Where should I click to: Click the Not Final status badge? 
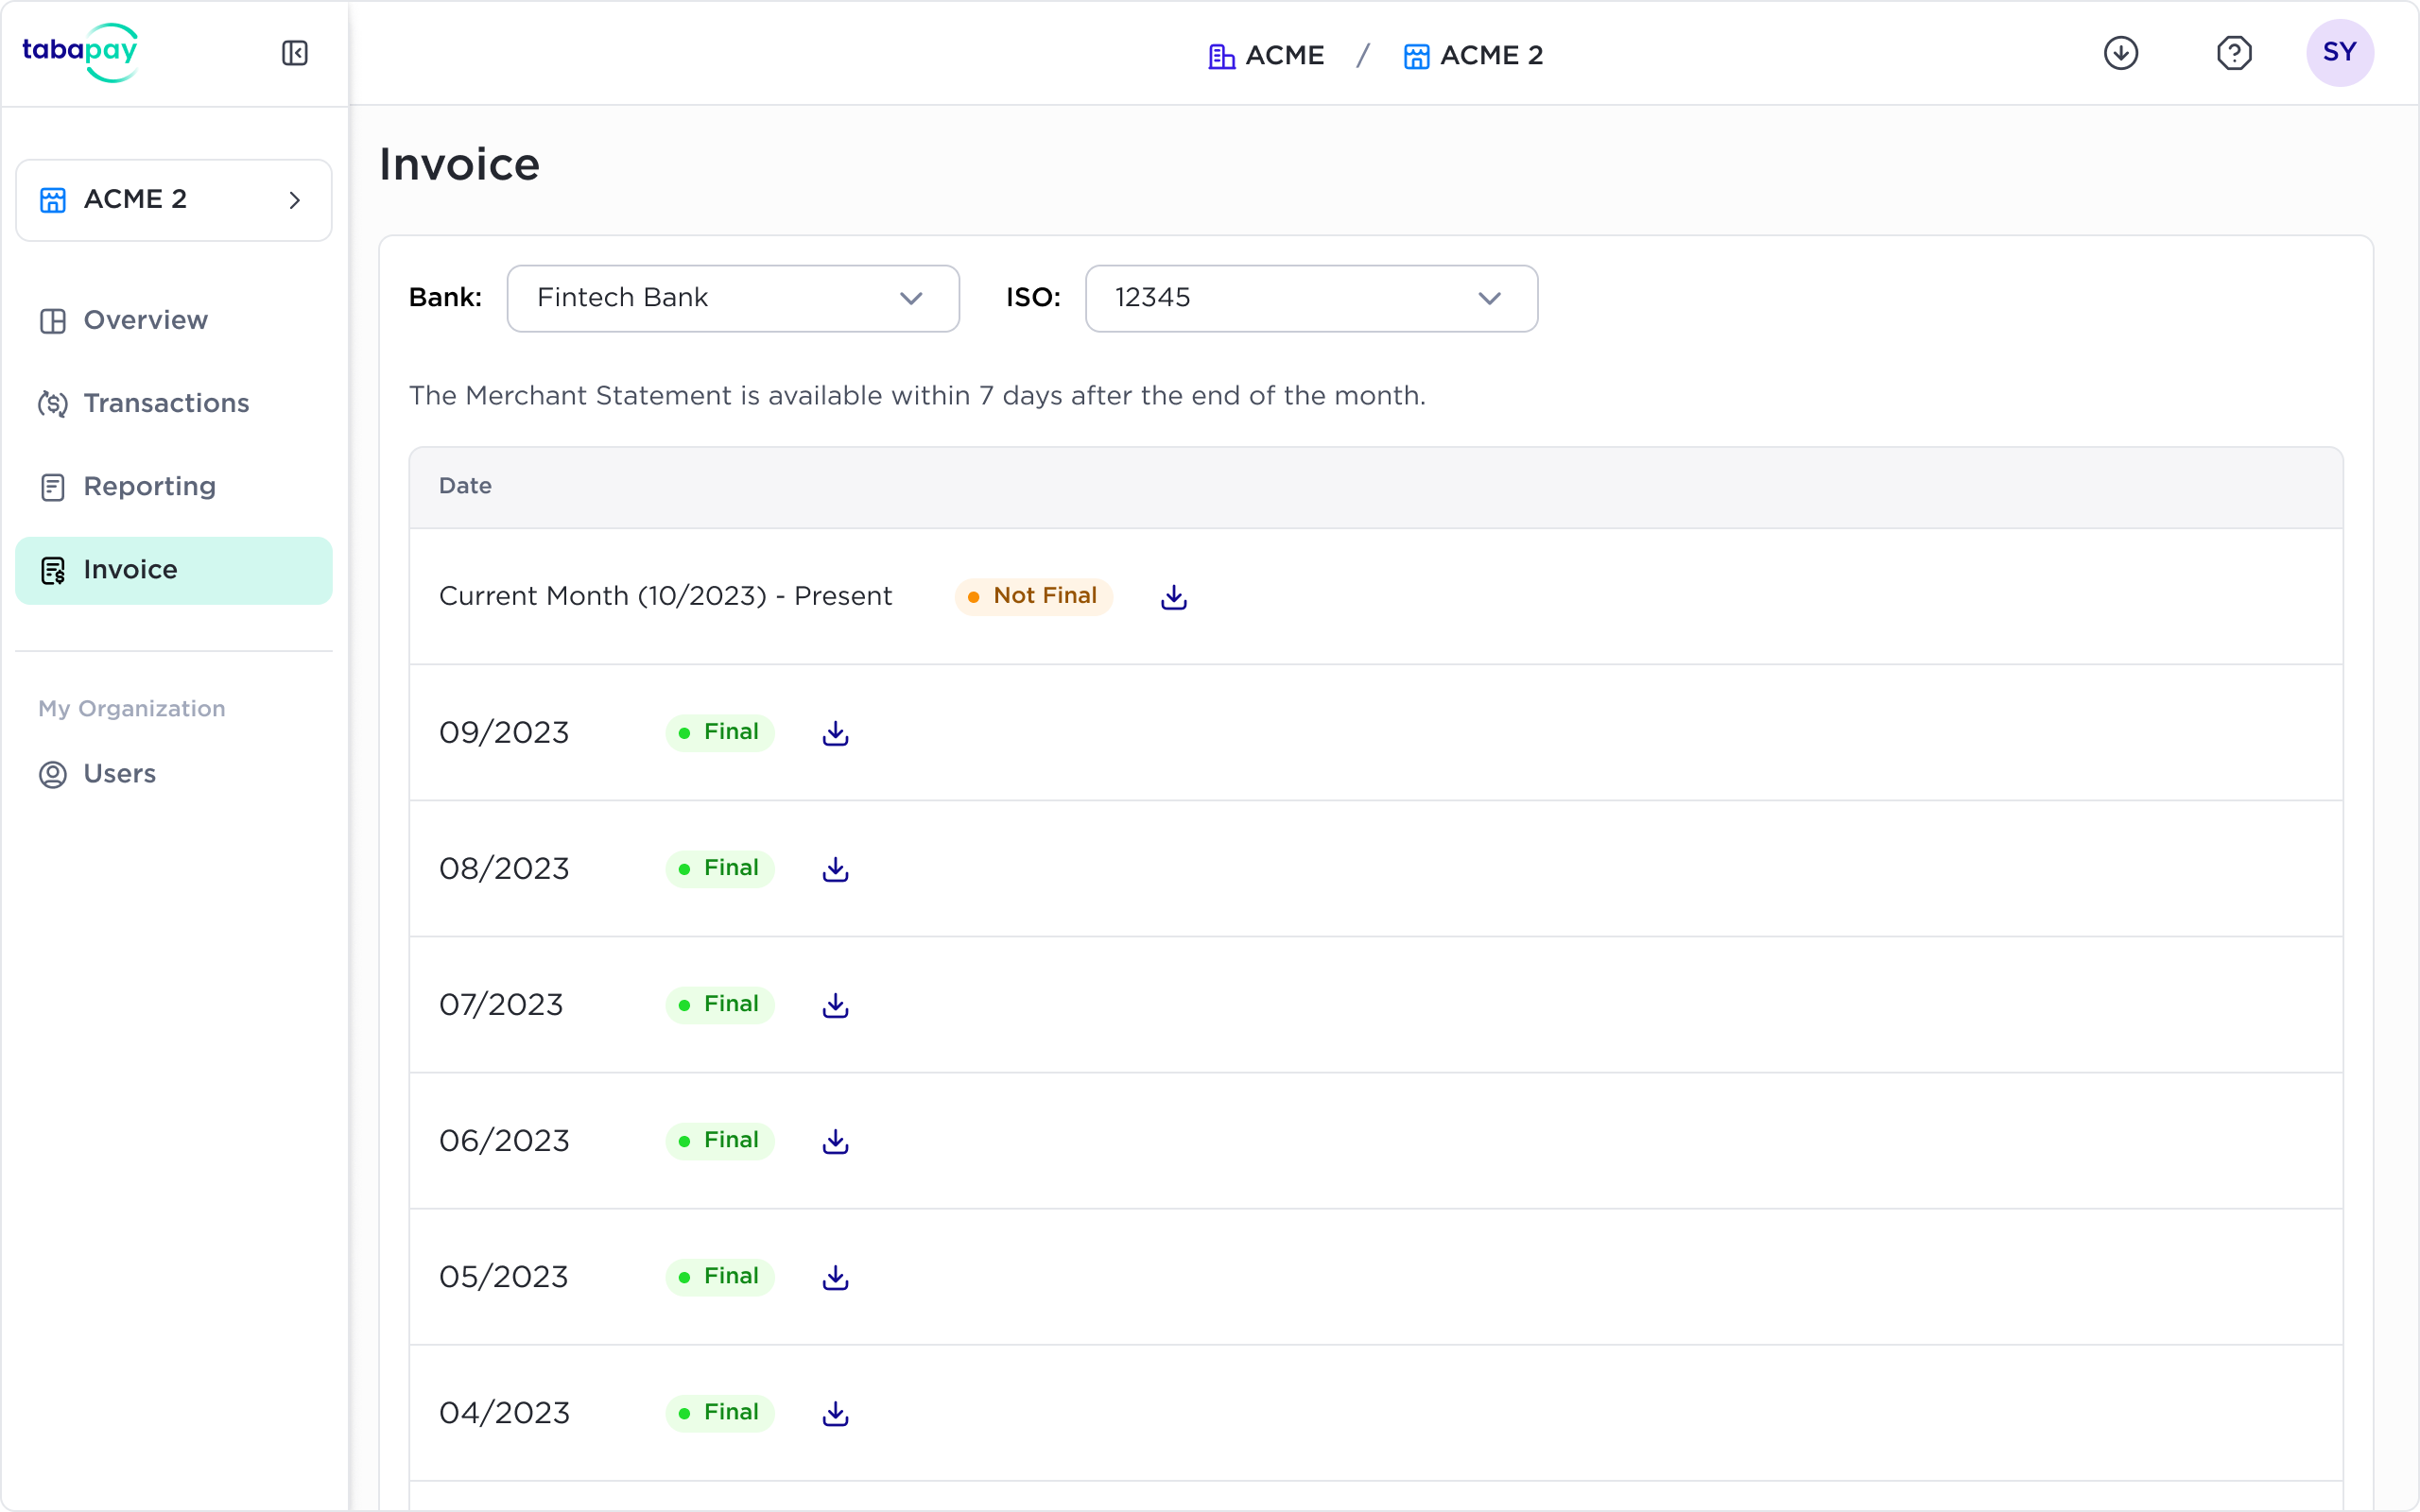point(1034,596)
